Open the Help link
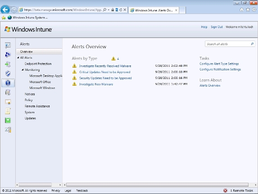The width and height of the screenshot is (258, 194). click(204, 27)
